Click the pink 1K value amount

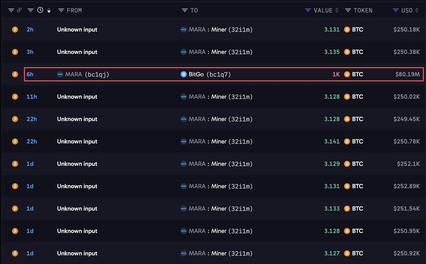336,74
